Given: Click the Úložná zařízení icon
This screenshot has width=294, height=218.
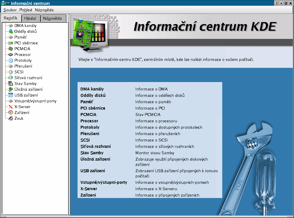Looking at the screenshot, I should click(x=11, y=89).
